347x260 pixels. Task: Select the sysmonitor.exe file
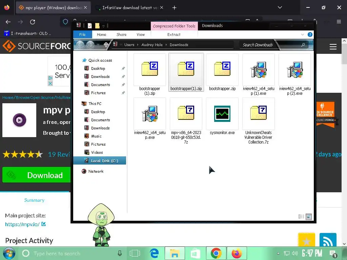click(222, 116)
